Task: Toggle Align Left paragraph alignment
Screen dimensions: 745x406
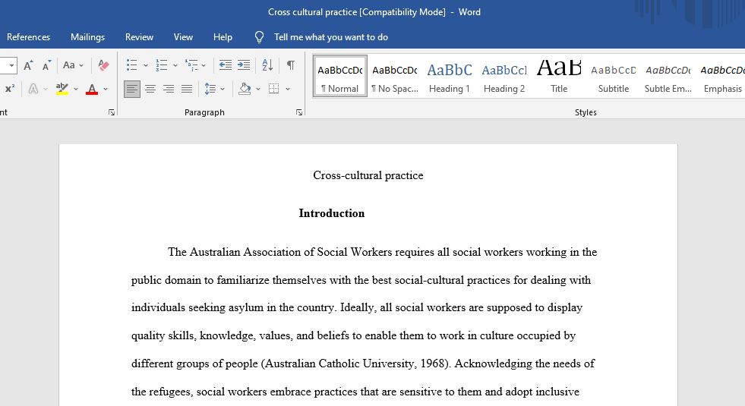Action: tap(132, 89)
